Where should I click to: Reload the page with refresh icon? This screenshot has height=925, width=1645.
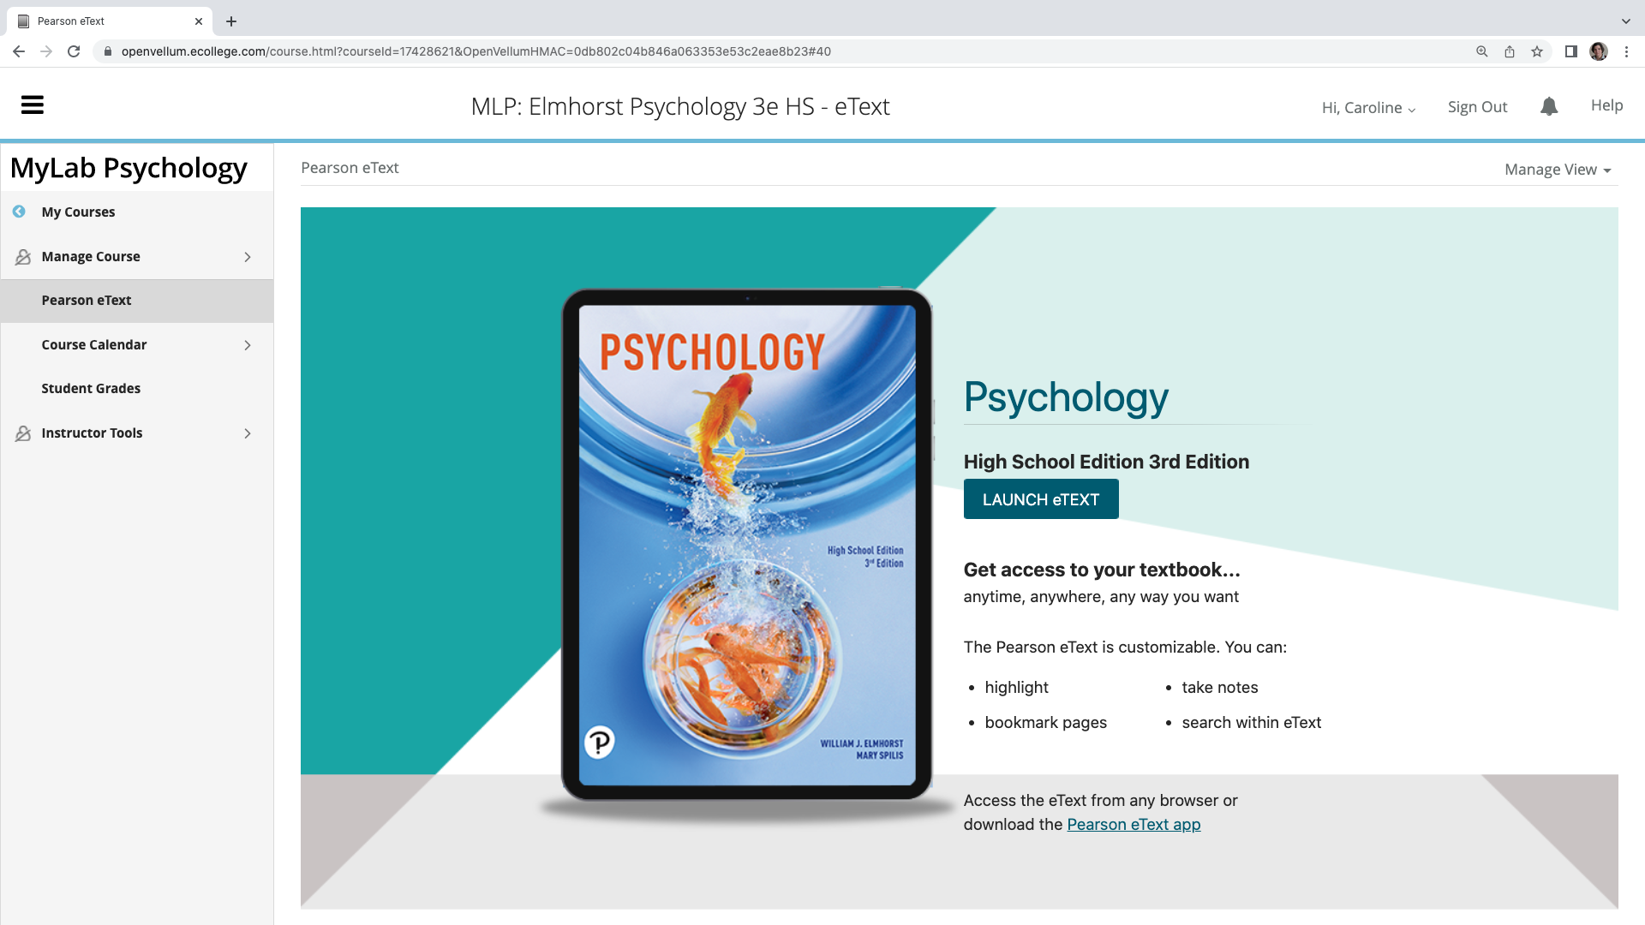coord(74,51)
